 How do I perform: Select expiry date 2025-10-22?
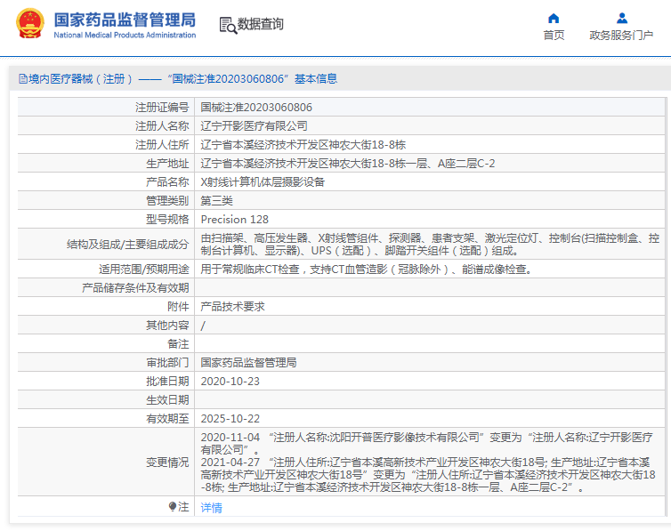point(230,419)
